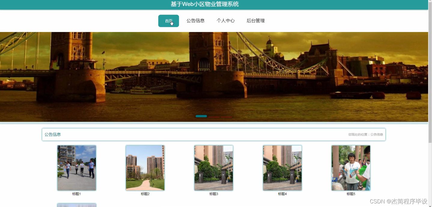Open the 公告信息 navigation tab
The image size is (432, 207).
(x=196, y=21)
